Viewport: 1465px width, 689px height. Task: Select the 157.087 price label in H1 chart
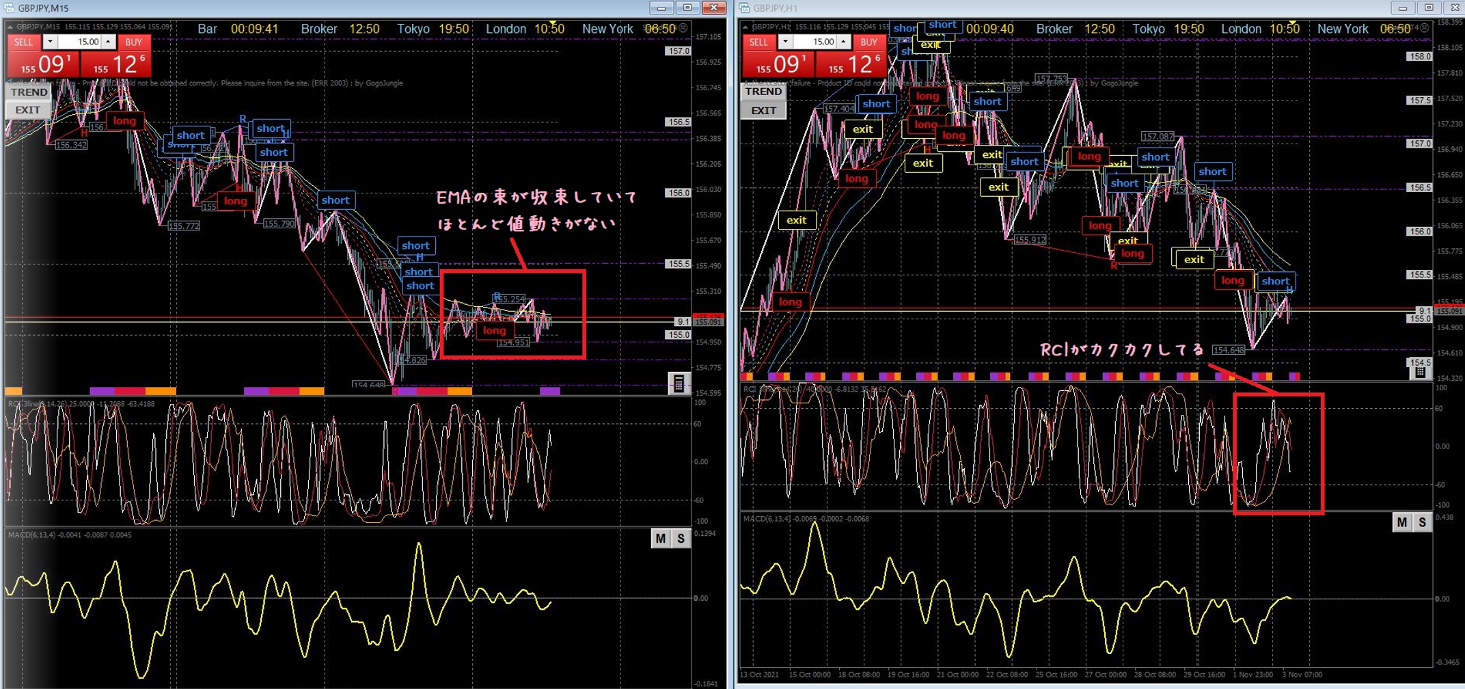pyautogui.click(x=1158, y=137)
